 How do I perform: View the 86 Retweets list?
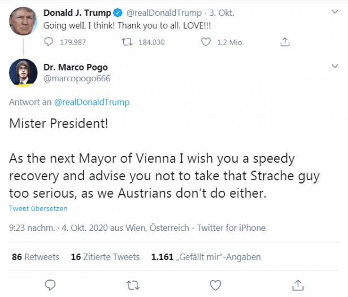[35, 257]
